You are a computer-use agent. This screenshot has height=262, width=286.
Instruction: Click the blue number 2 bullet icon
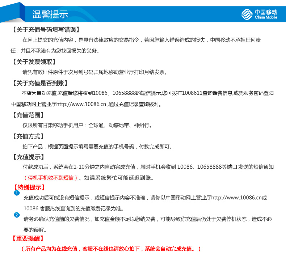point(17,215)
